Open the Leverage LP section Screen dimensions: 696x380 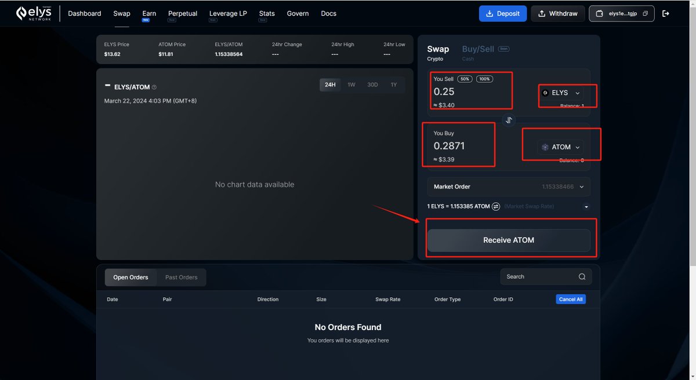click(228, 13)
